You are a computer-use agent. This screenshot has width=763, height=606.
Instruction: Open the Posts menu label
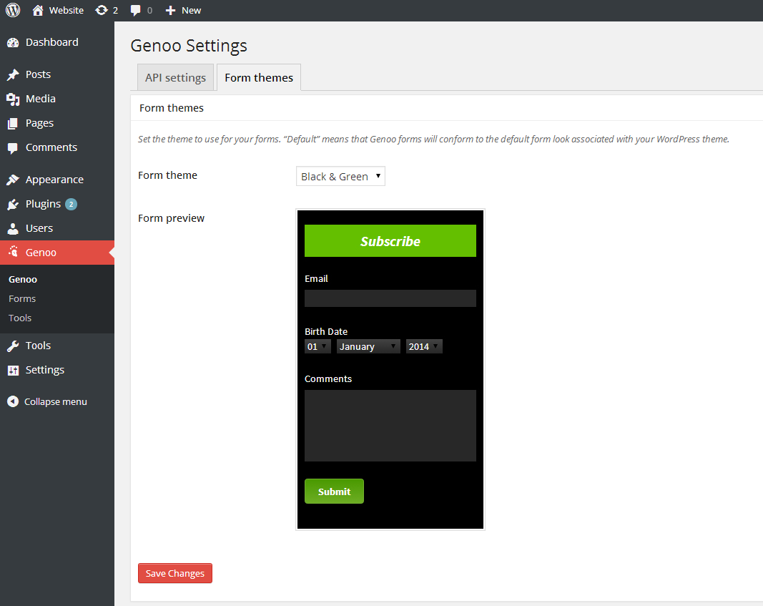[x=39, y=74]
